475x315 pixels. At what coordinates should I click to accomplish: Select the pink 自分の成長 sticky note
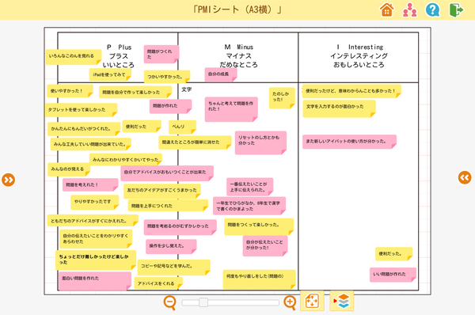(221, 74)
